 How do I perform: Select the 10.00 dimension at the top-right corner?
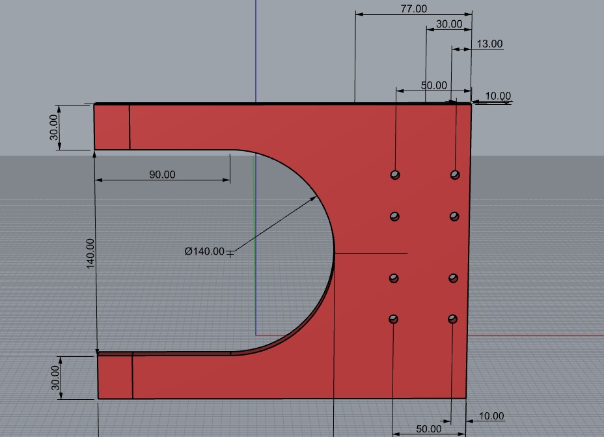[x=498, y=96]
